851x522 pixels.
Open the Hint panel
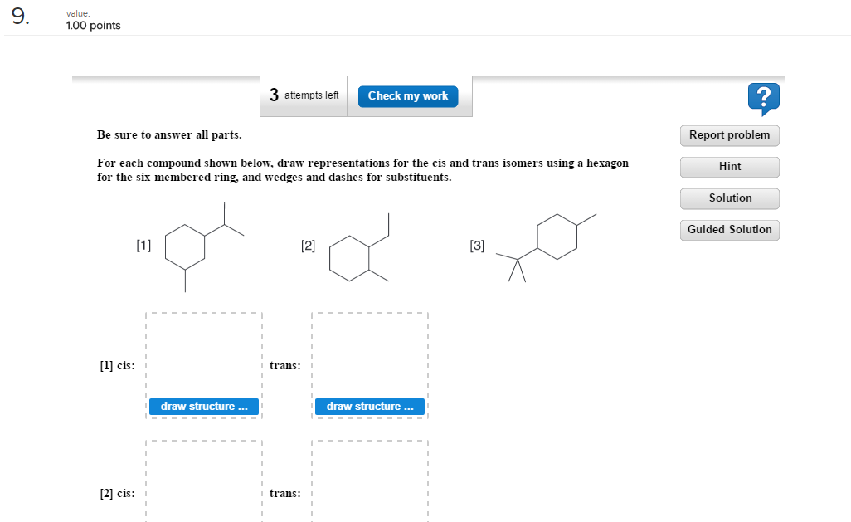pyautogui.click(x=729, y=167)
